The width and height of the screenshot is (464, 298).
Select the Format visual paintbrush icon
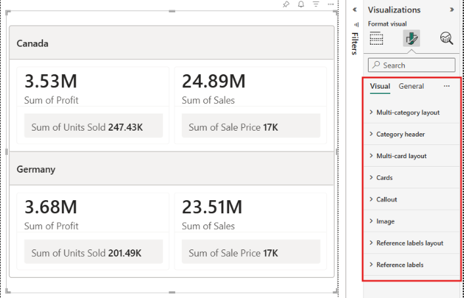click(x=411, y=39)
